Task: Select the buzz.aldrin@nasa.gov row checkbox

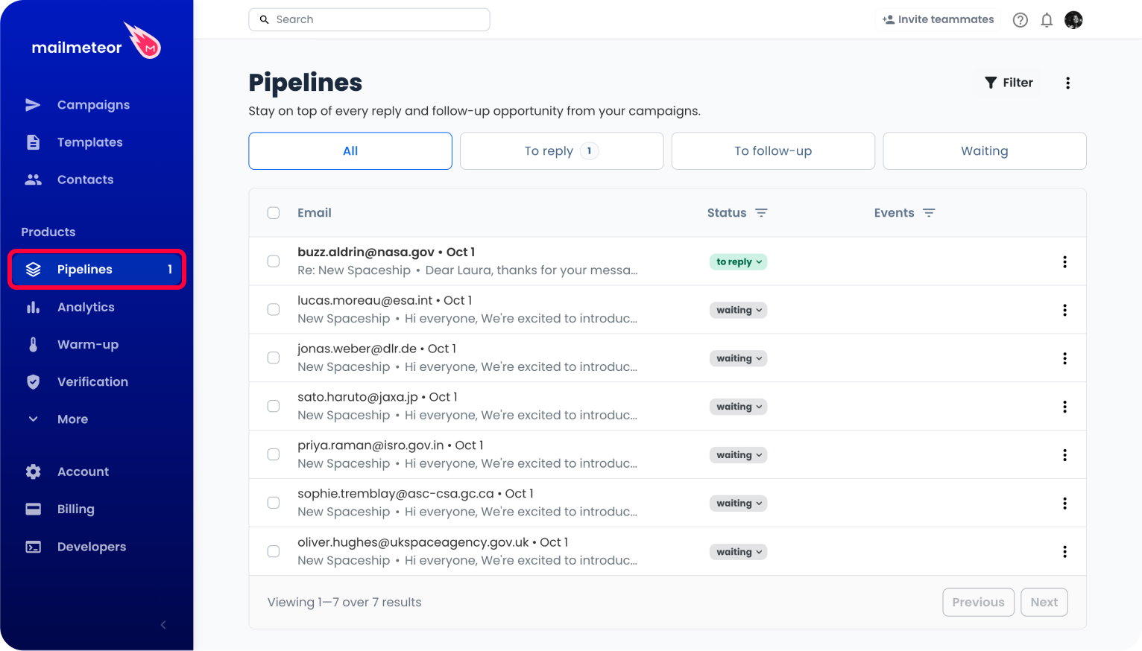Action: (x=274, y=261)
